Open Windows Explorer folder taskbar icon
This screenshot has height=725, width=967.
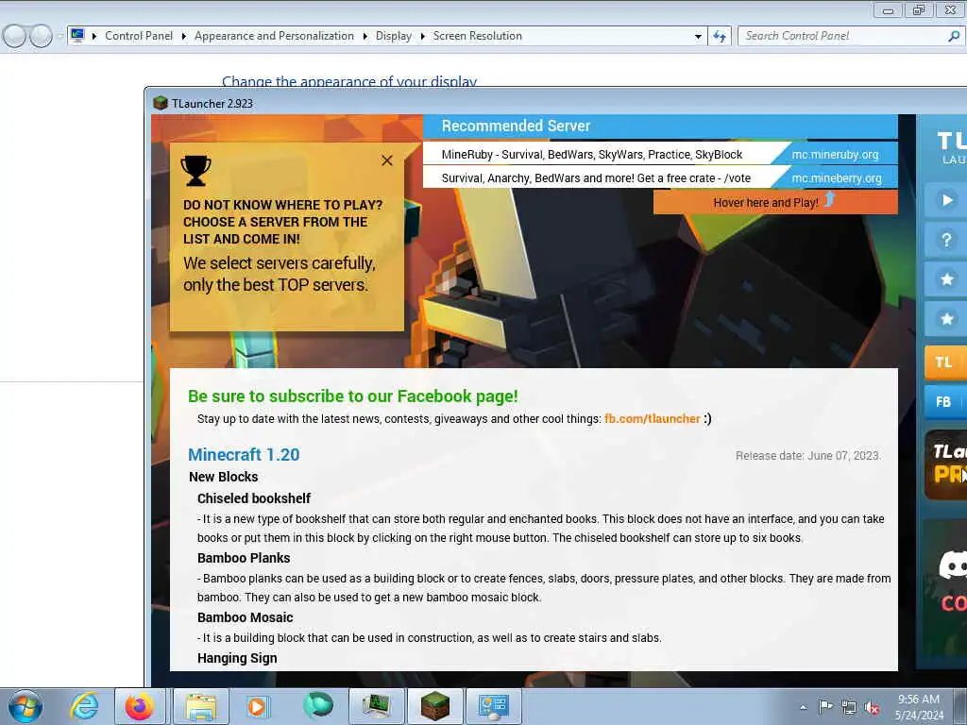click(x=201, y=706)
